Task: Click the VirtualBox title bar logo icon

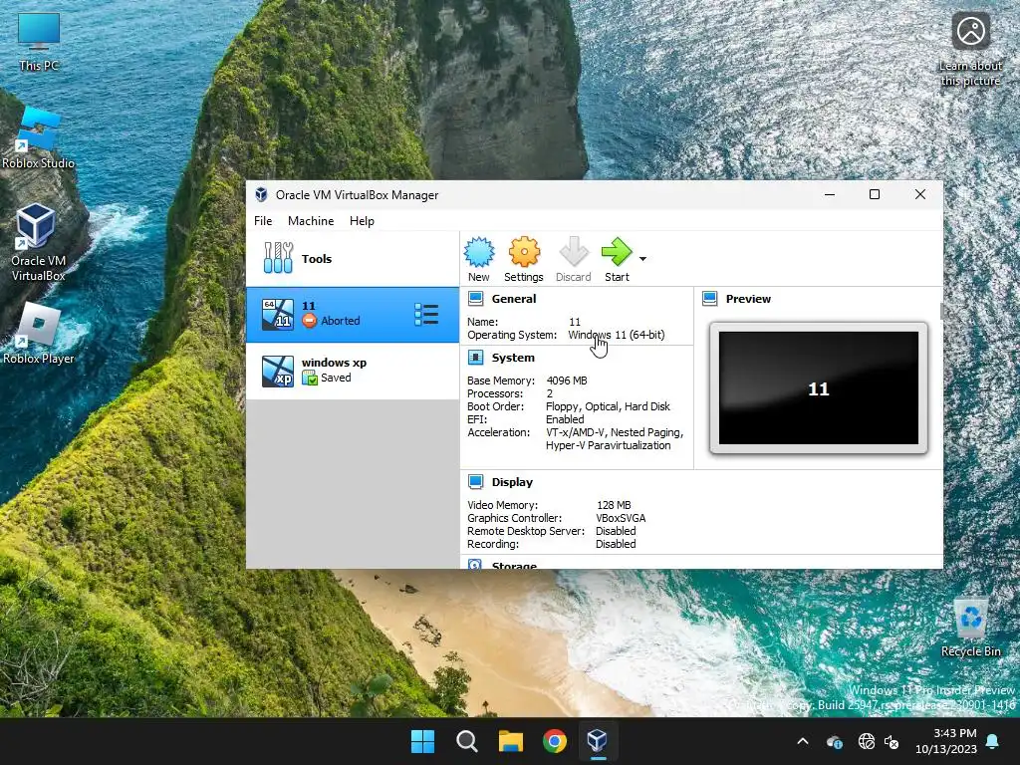Action: (262, 195)
